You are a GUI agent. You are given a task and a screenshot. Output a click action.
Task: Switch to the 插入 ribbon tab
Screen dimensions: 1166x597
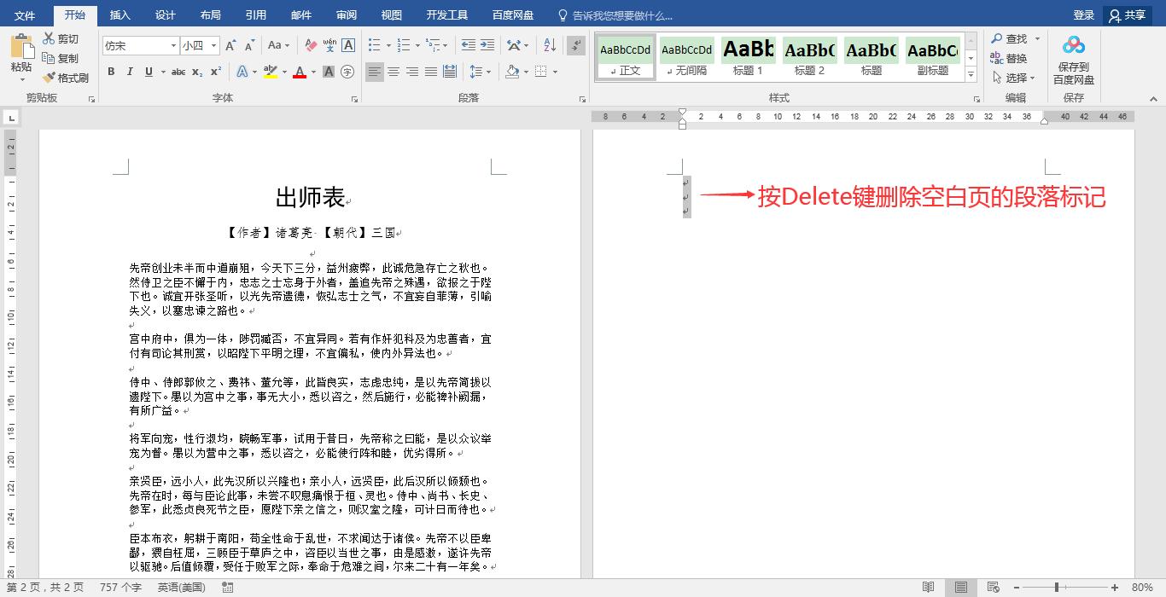tap(120, 14)
